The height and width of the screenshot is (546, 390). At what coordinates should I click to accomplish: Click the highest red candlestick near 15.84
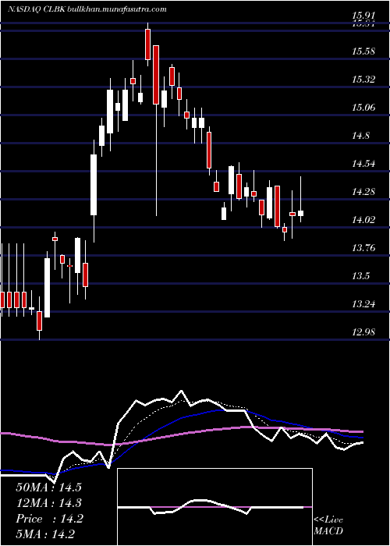coord(147,44)
